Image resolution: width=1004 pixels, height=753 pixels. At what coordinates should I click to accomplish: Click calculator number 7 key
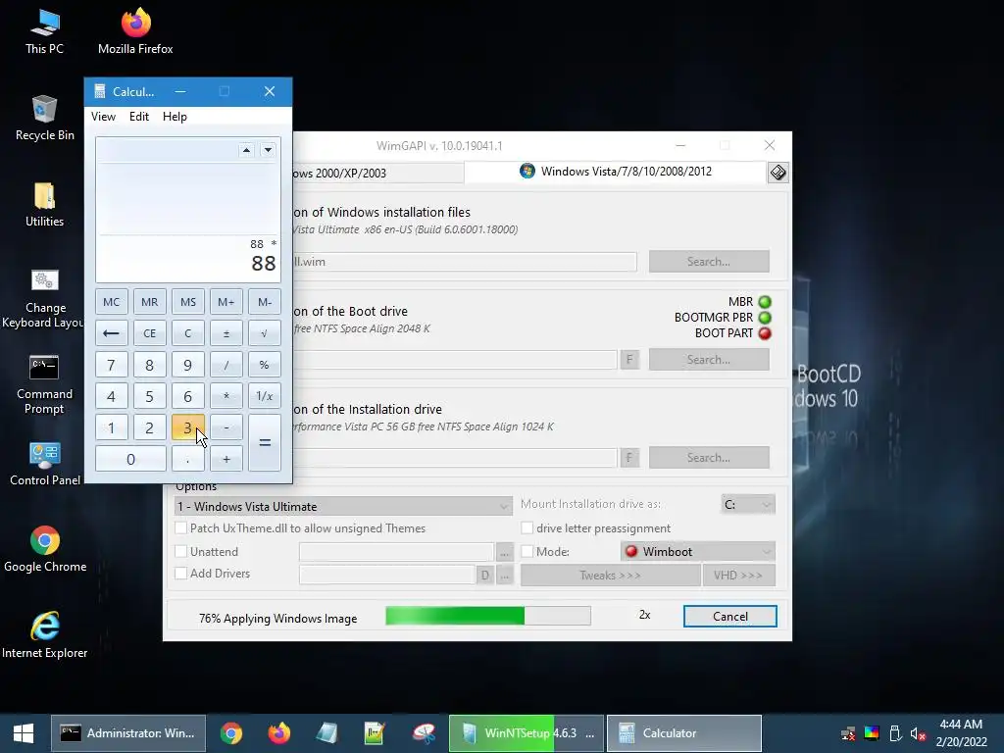tap(112, 365)
